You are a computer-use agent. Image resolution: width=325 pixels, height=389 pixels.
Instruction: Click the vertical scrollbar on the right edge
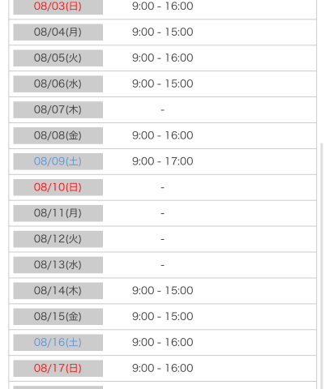tap(322, 266)
